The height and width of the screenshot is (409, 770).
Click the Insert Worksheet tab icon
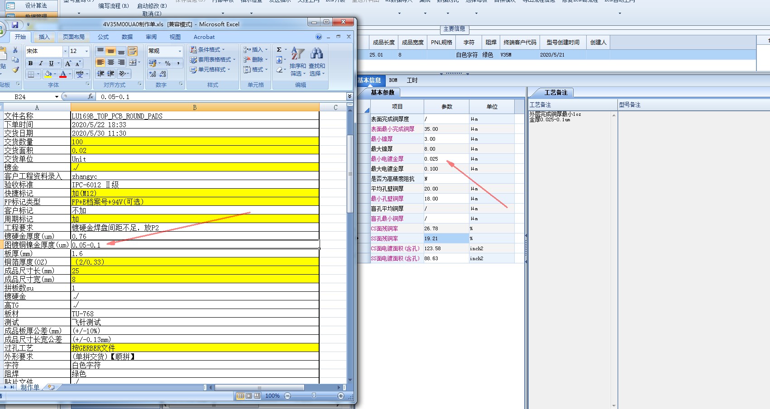click(x=52, y=387)
